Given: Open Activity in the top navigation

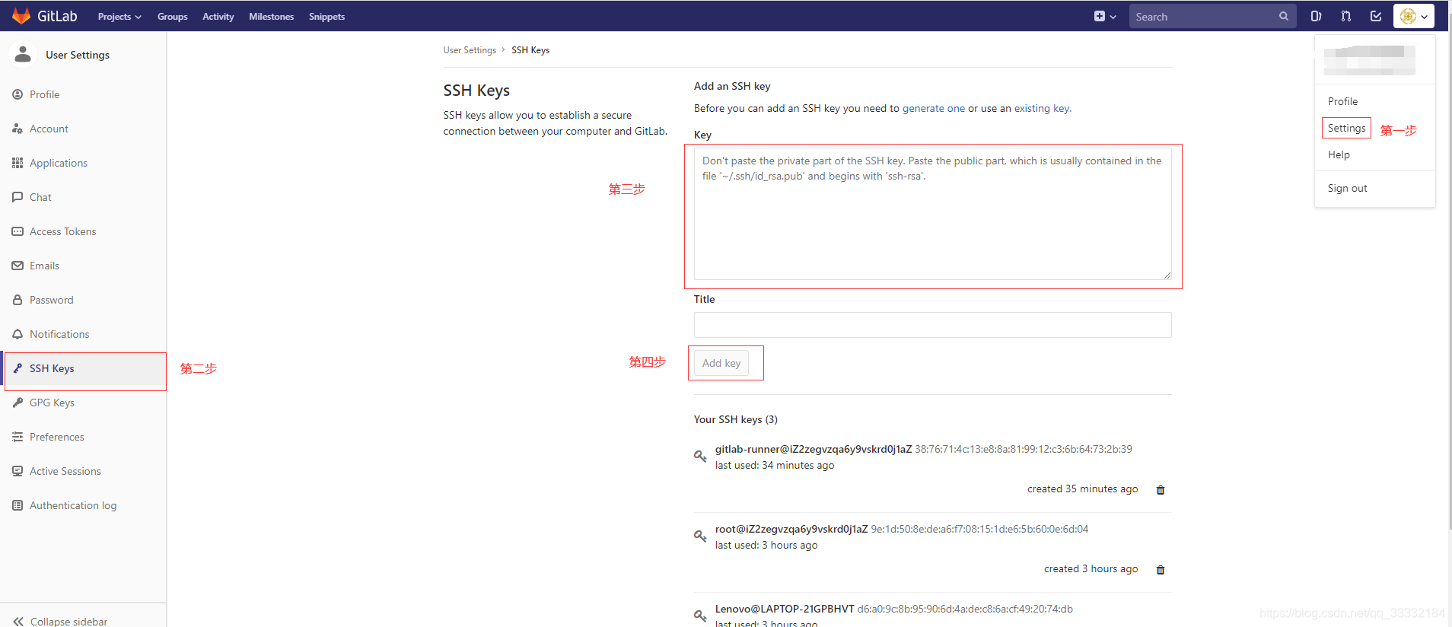Looking at the screenshot, I should [218, 17].
